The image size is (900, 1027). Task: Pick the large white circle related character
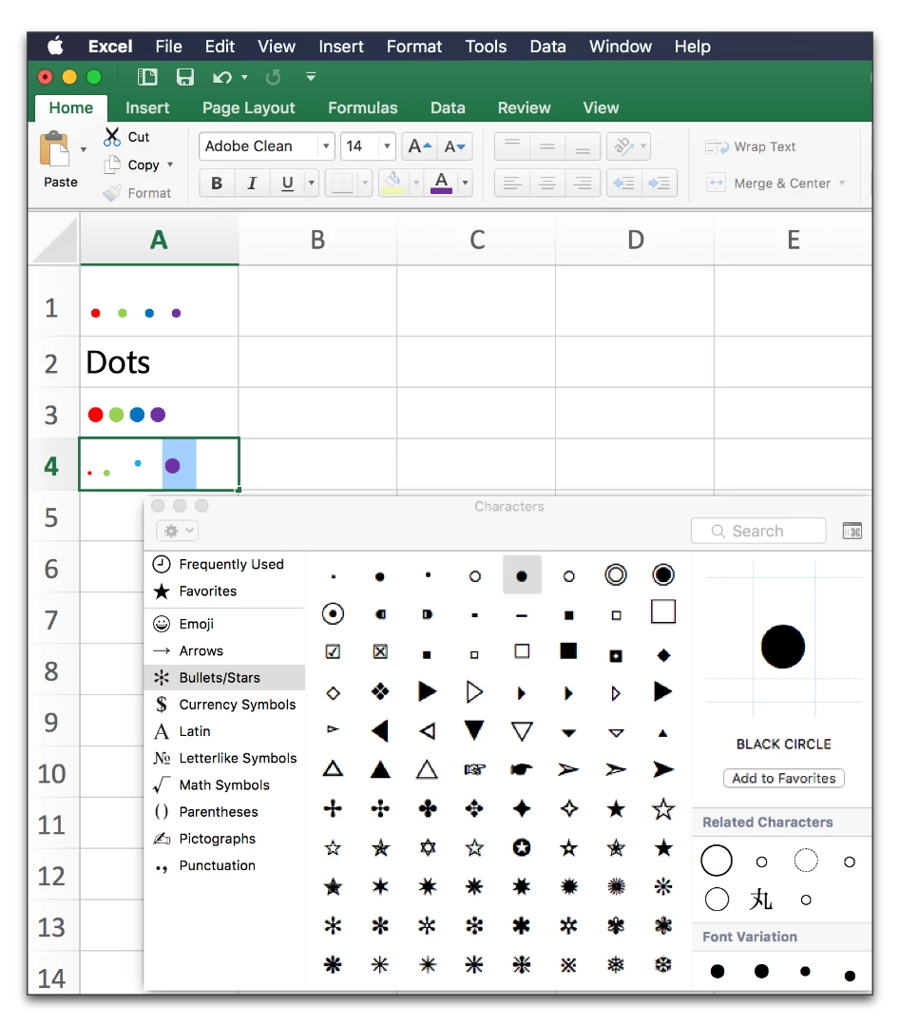coord(717,861)
